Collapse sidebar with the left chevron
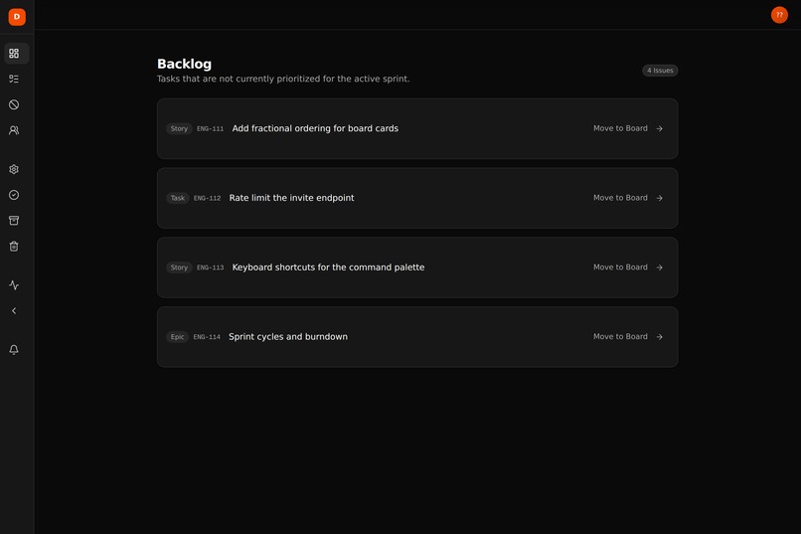 [x=14, y=310]
